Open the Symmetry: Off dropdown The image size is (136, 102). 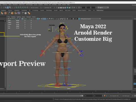coord(48,8)
